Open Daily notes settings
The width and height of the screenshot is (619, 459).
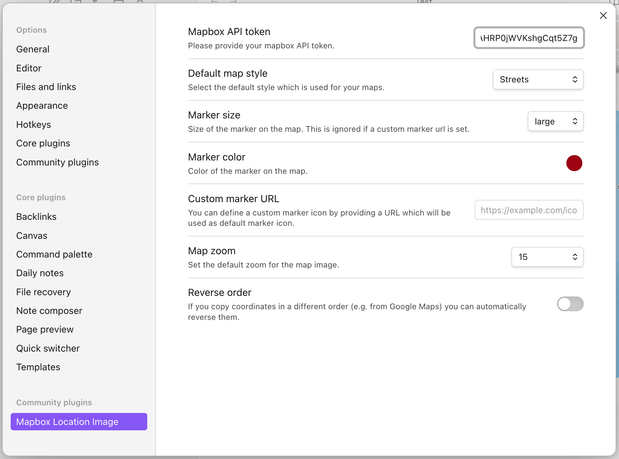40,273
